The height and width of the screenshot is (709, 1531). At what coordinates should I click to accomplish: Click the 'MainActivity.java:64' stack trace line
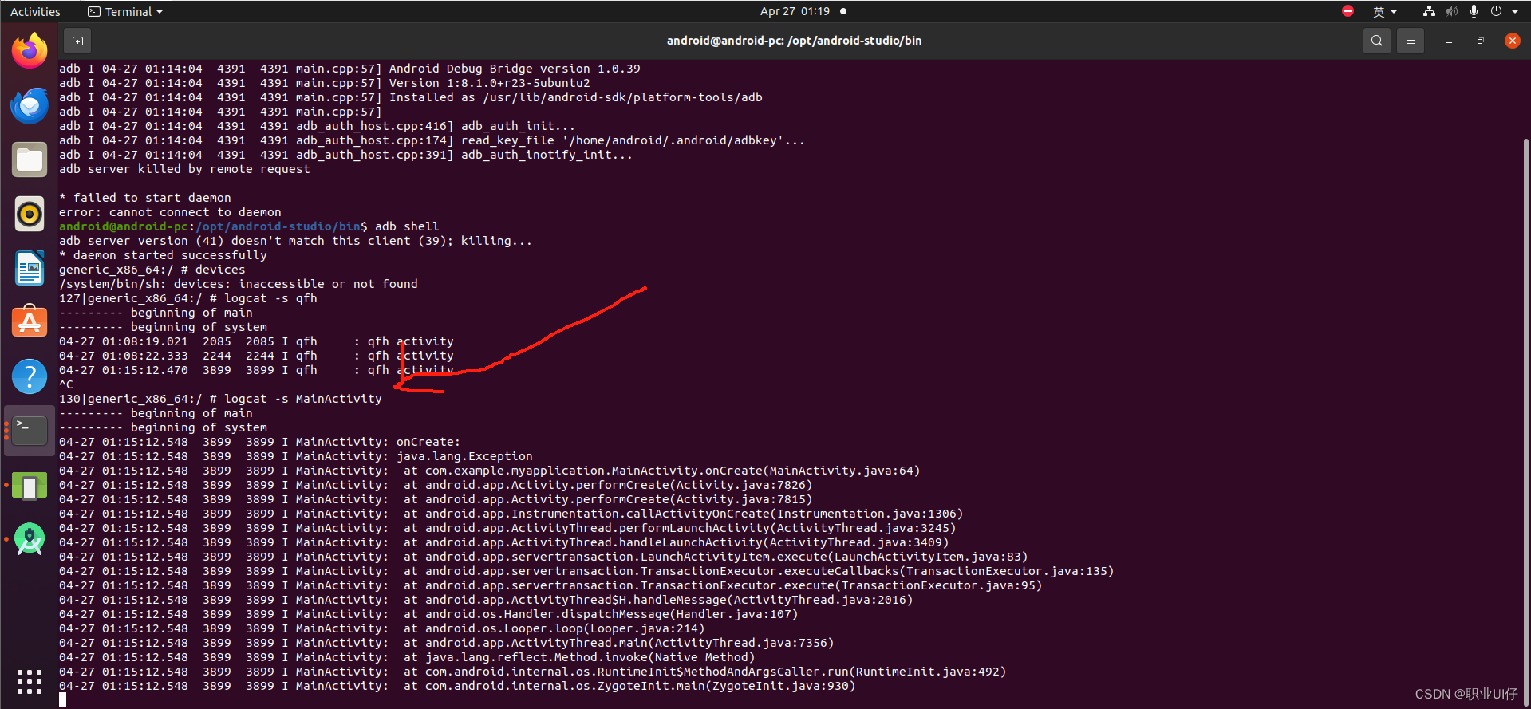[490, 471]
